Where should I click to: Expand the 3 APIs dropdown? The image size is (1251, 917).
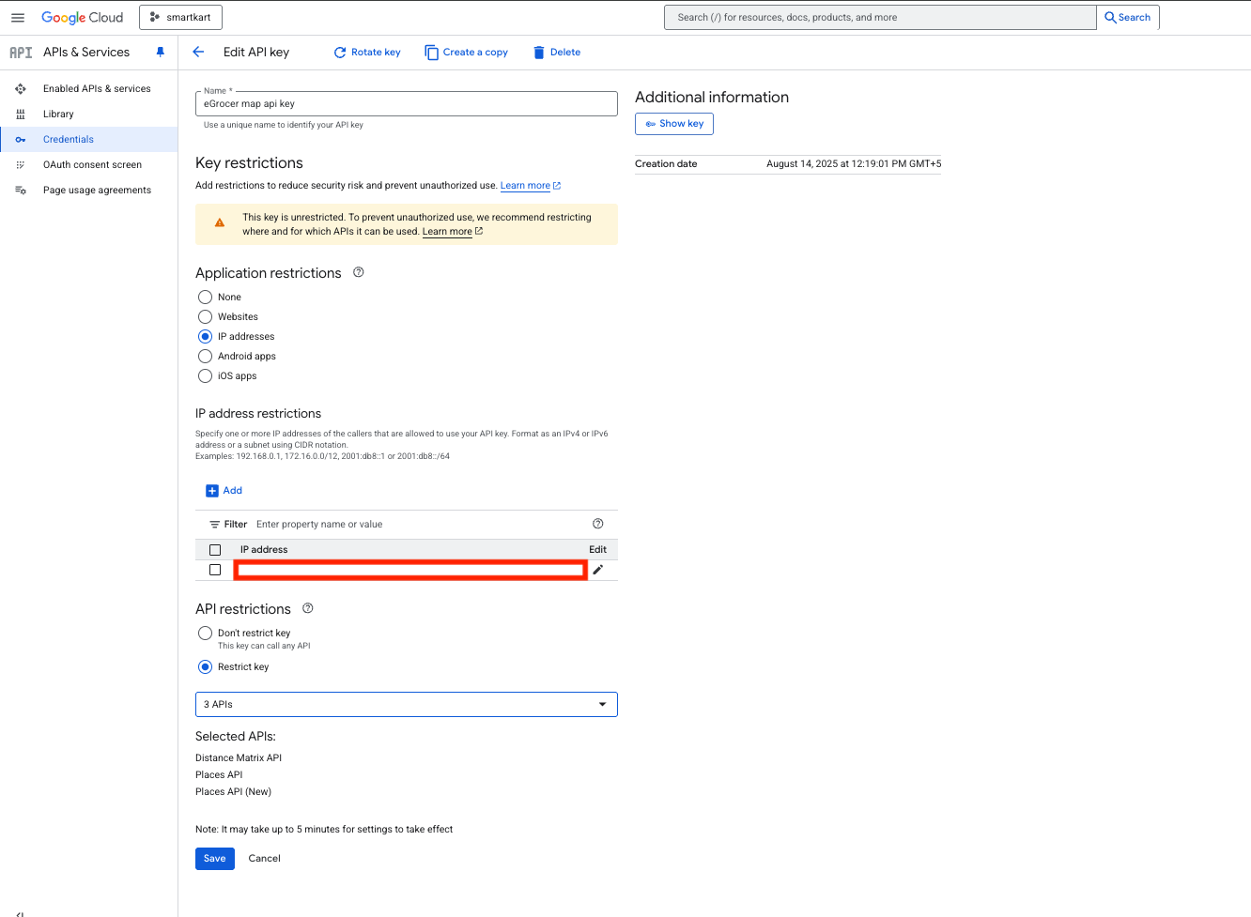click(x=407, y=704)
